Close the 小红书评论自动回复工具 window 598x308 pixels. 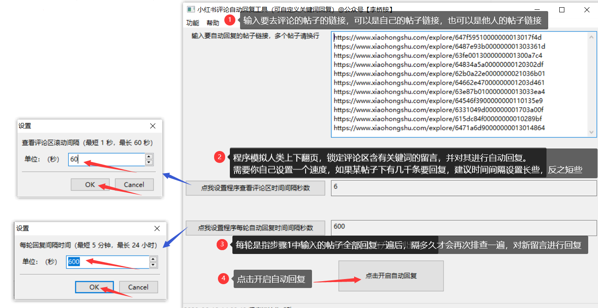587,9
